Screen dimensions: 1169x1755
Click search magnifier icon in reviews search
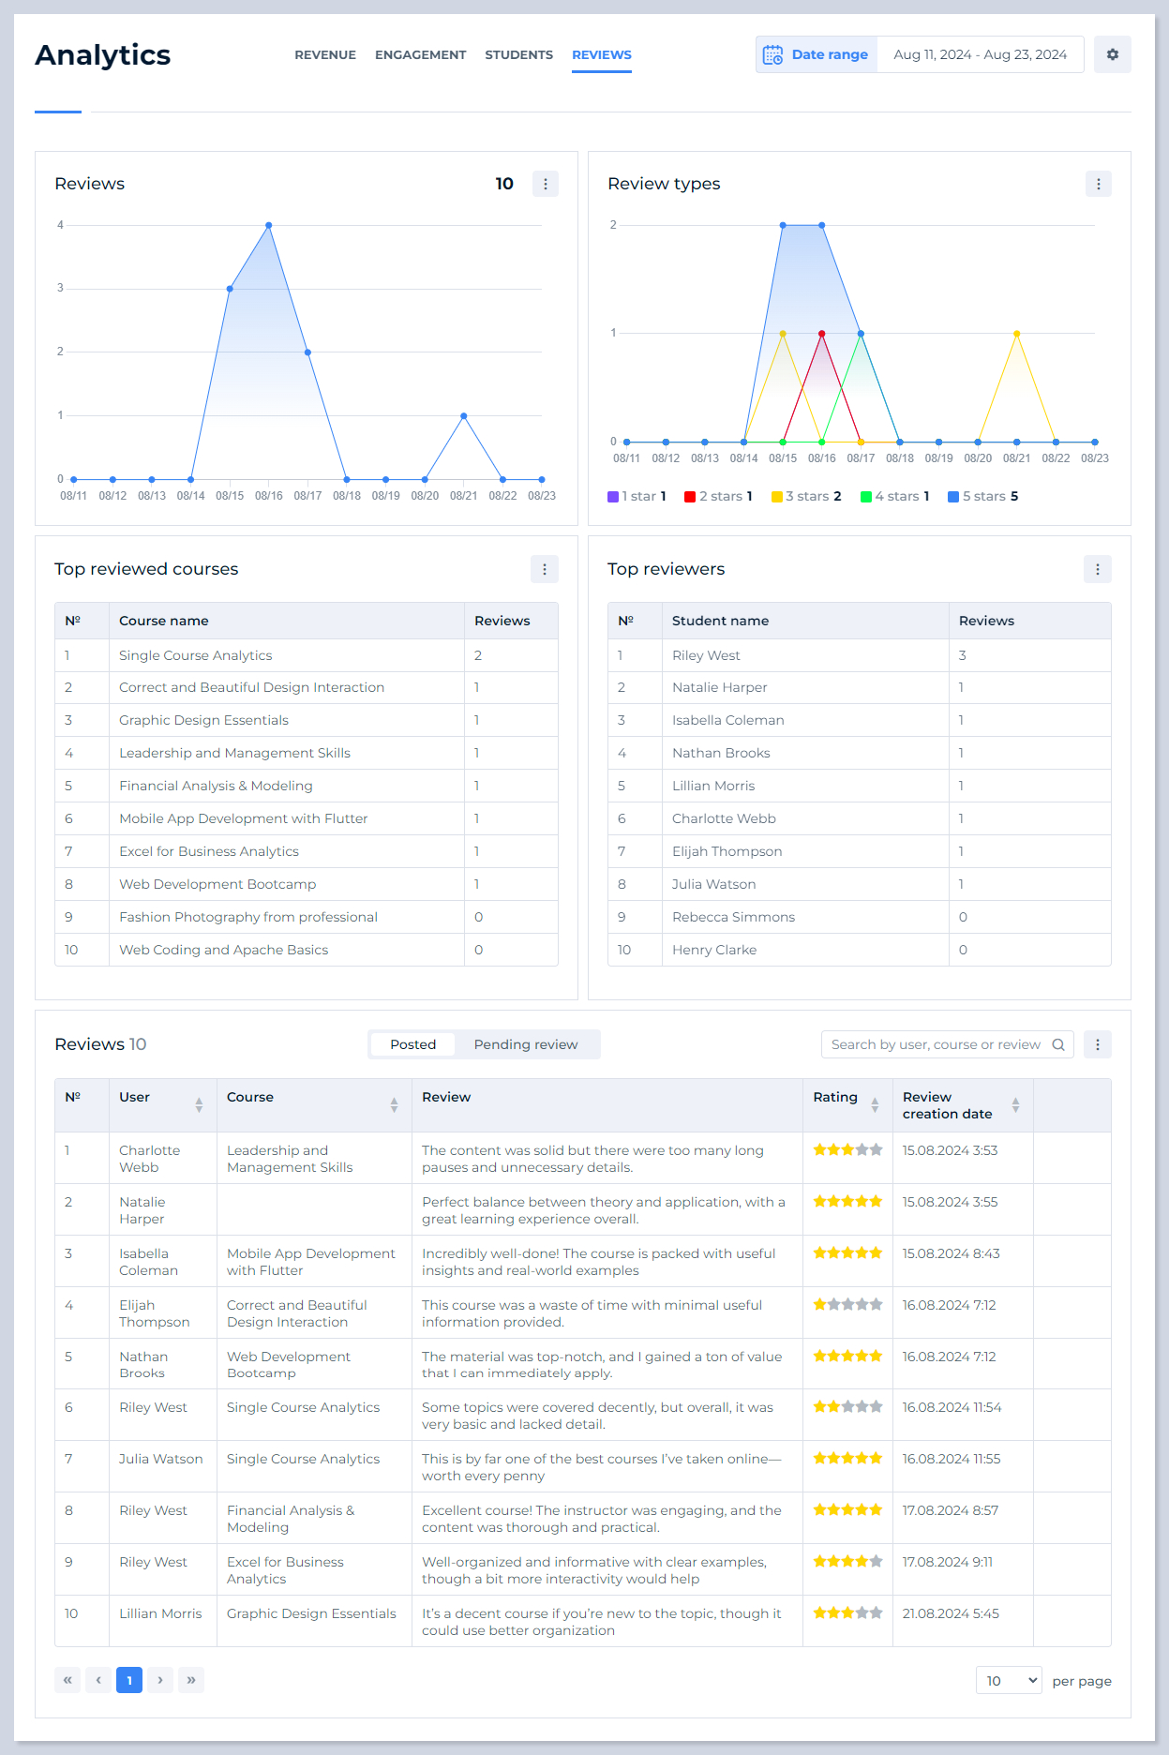1058,1044
